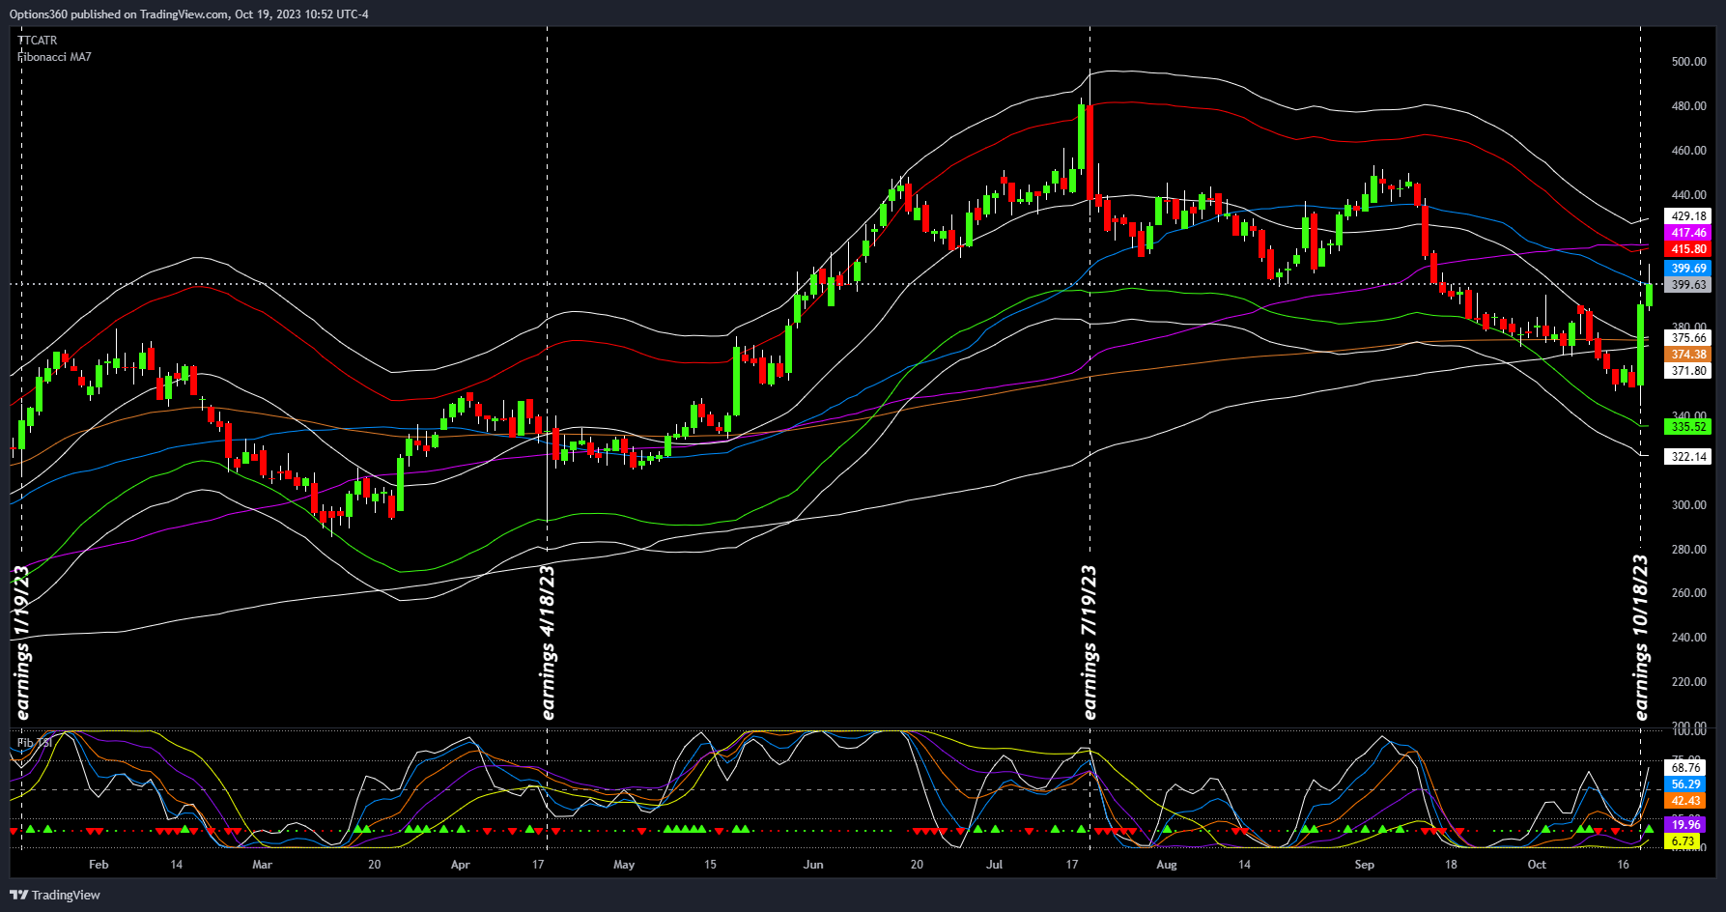The image size is (1726, 912).
Task: Click 500.00 on the price axis
Action: tap(1688, 62)
